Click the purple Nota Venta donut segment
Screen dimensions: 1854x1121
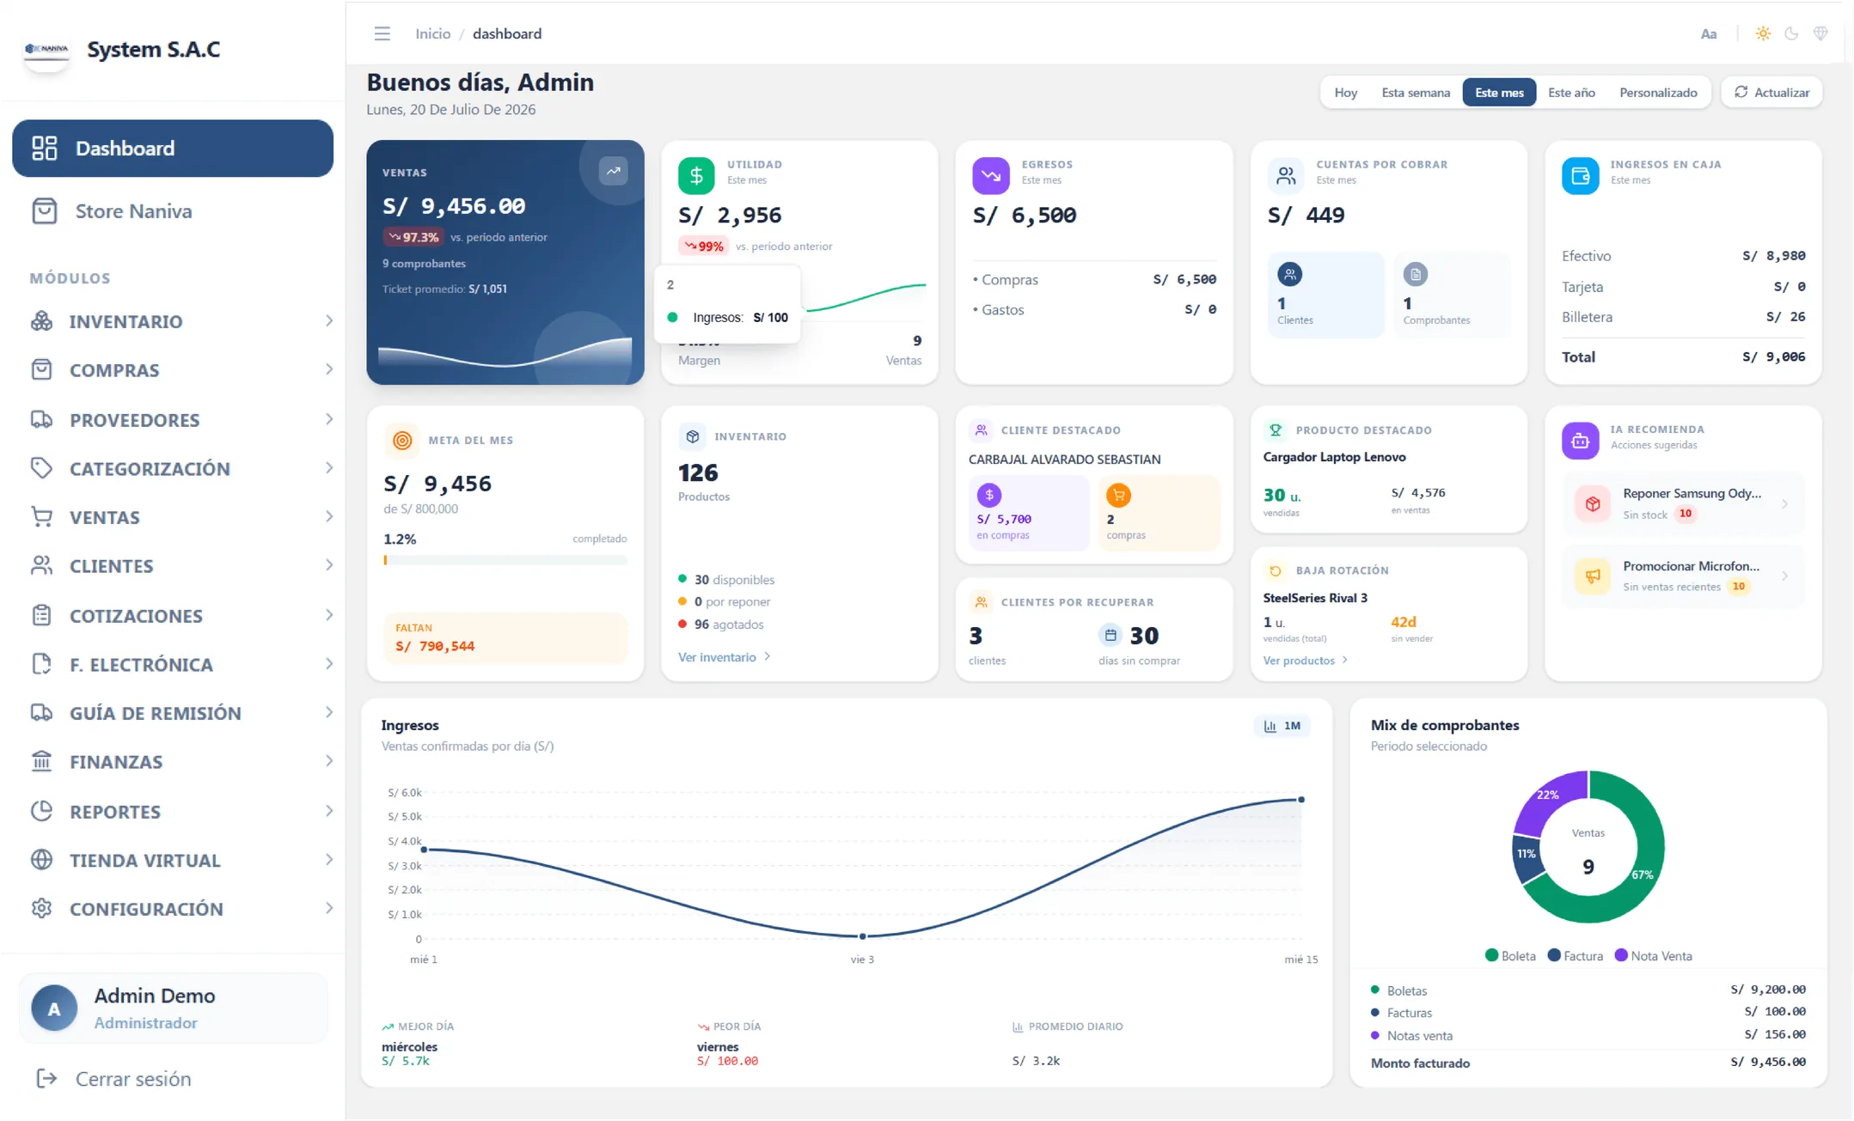[1549, 795]
